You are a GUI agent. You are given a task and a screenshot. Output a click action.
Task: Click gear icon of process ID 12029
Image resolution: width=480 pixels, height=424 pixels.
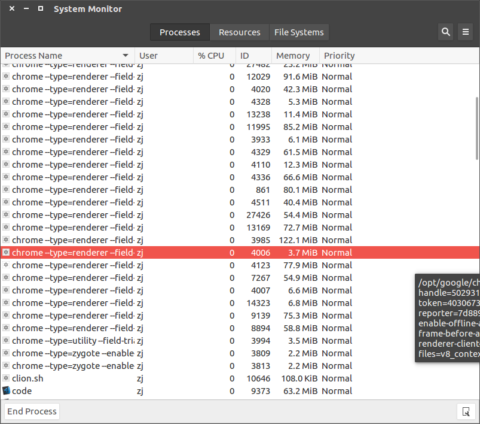coord(6,76)
